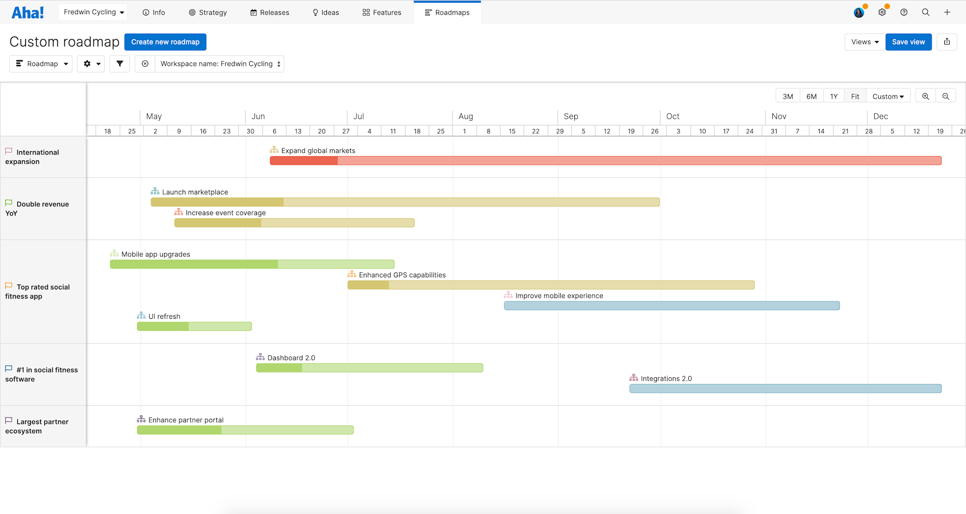The width and height of the screenshot is (966, 514).
Task: Click the Save view button
Action: click(x=908, y=42)
